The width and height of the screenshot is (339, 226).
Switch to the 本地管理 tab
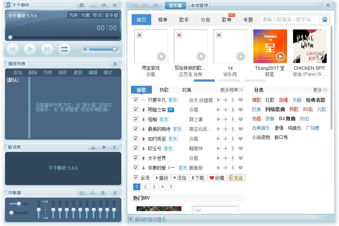(x=199, y=5)
